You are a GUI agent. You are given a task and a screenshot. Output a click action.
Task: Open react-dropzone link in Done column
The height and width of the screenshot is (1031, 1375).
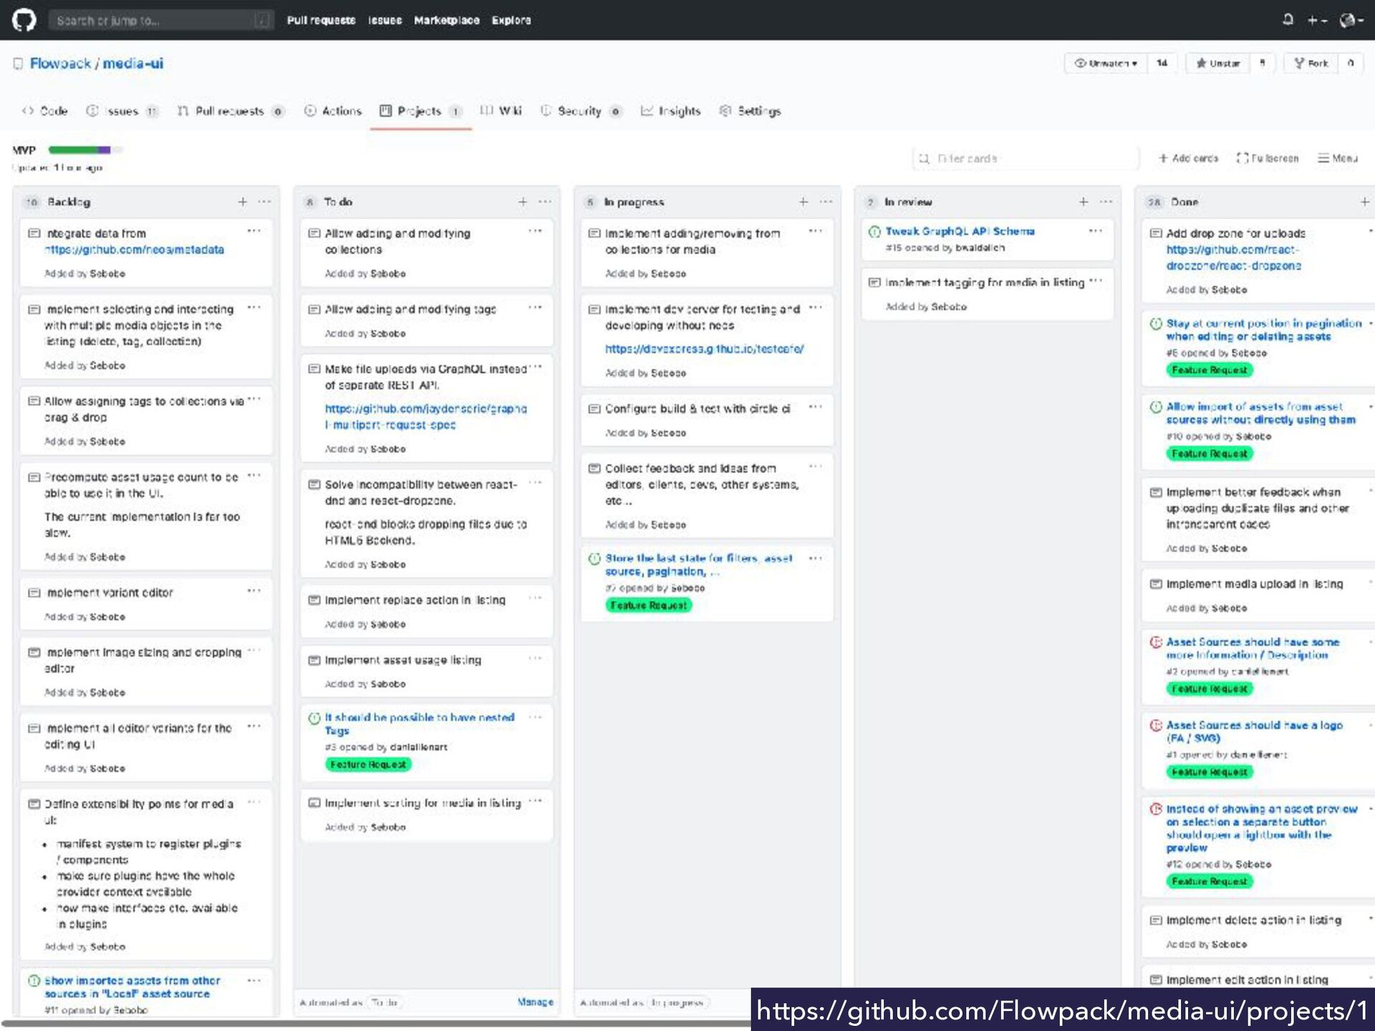[1233, 257]
